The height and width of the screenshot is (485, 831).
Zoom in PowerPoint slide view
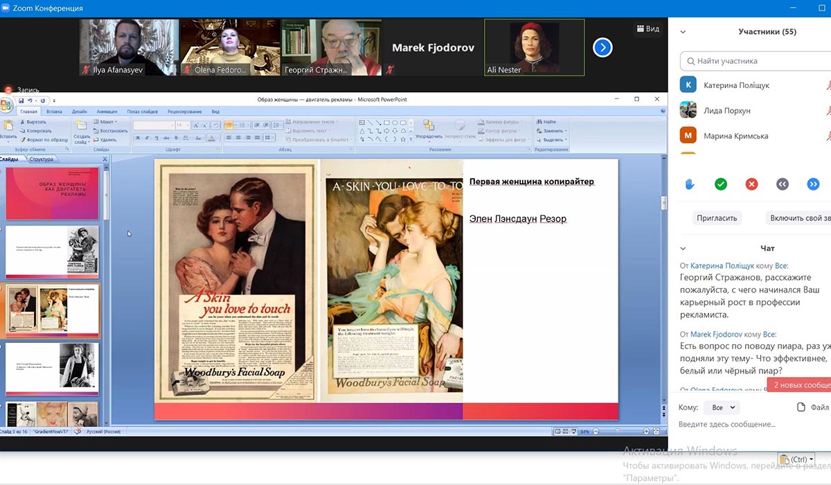click(x=645, y=432)
